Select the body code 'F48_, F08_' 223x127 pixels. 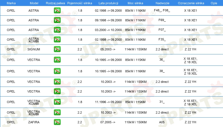tap(162, 10)
